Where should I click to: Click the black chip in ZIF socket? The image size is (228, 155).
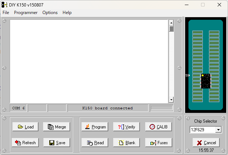pyautogui.click(x=206, y=81)
